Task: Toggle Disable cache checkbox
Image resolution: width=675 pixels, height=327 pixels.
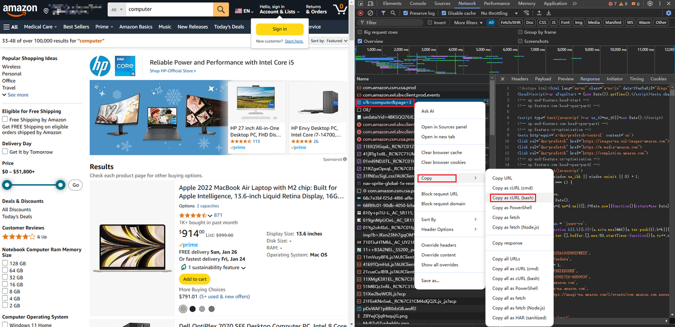Action: 444,13
